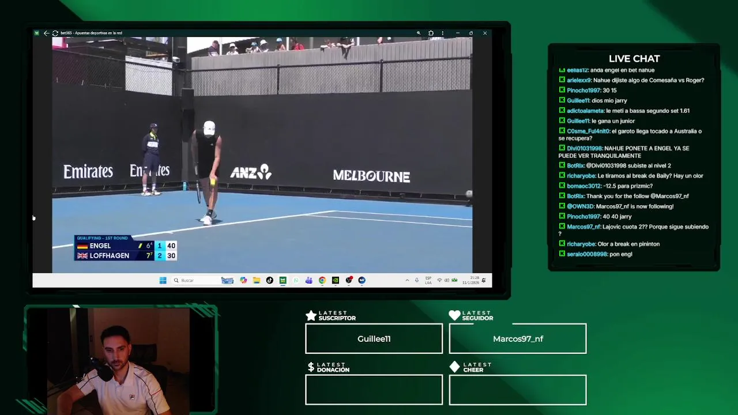Open the clock and date showing 21:28
The image size is (738, 415).
coord(470,280)
